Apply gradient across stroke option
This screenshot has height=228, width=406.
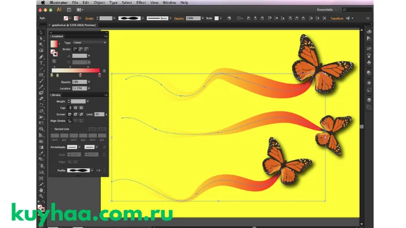86,49
